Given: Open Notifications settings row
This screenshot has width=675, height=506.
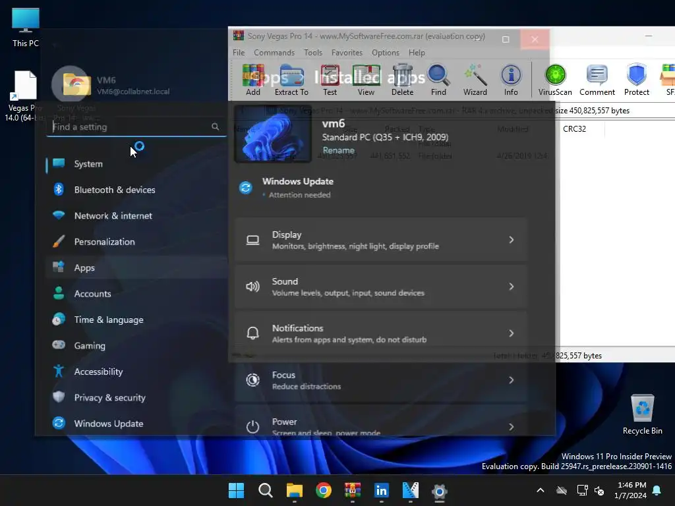Looking at the screenshot, I should [381, 333].
